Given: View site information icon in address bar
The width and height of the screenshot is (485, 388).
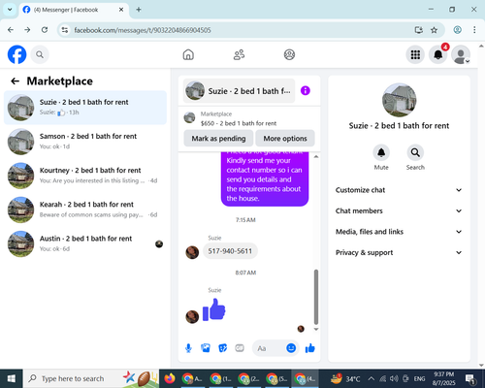Looking at the screenshot, I should click(x=65, y=30).
